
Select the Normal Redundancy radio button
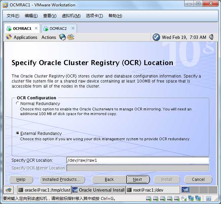(x=17, y=103)
